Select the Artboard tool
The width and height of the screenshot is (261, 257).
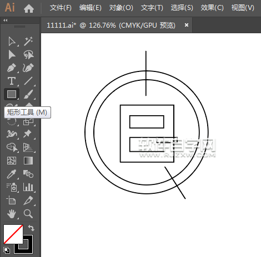tap(11, 201)
